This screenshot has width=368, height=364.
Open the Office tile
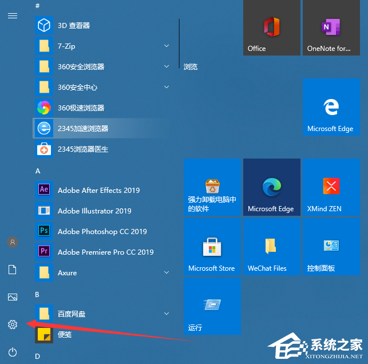click(272, 27)
